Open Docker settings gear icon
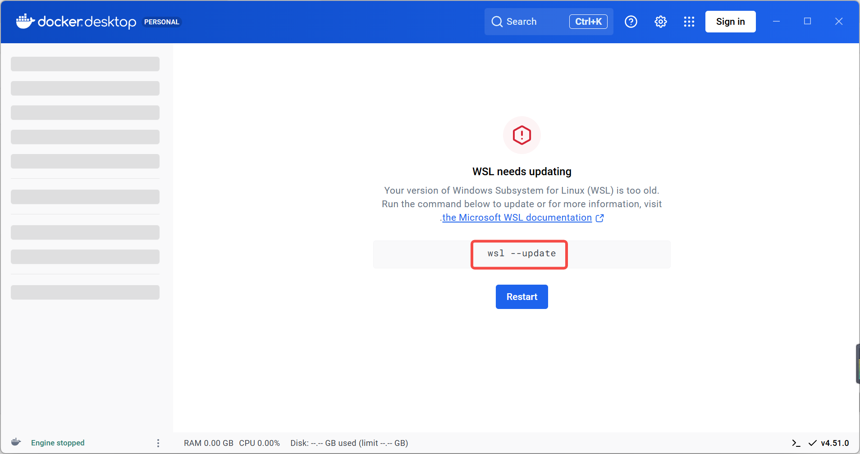 pos(661,22)
